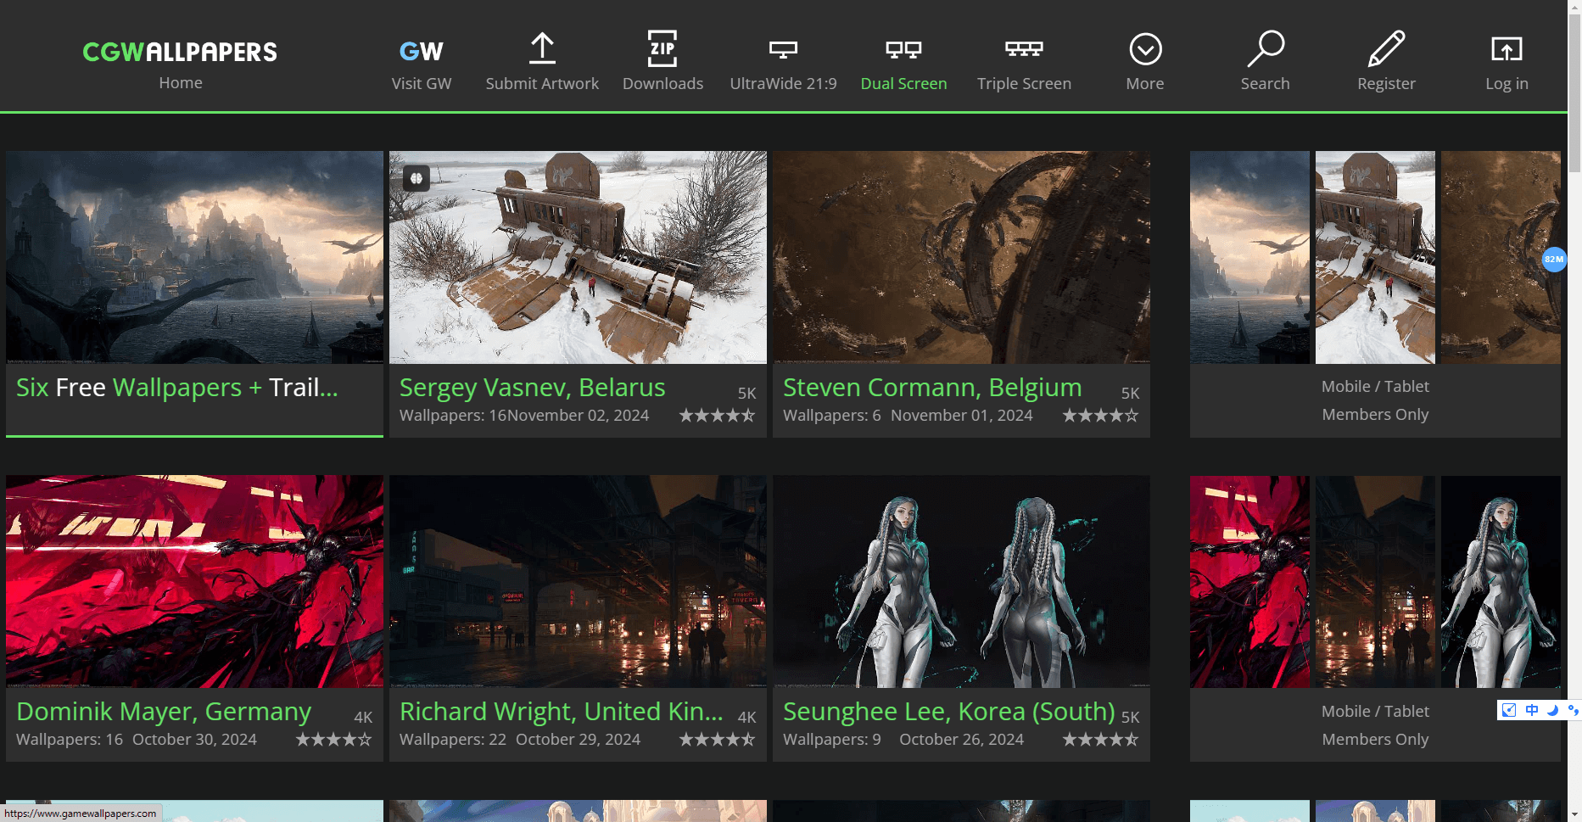Open Steven Cormann, Belgium artist link
Viewport: 1582px width, 822px height.
[x=932, y=388]
